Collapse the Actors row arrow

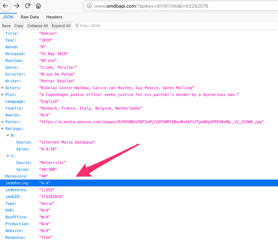coord(3,88)
